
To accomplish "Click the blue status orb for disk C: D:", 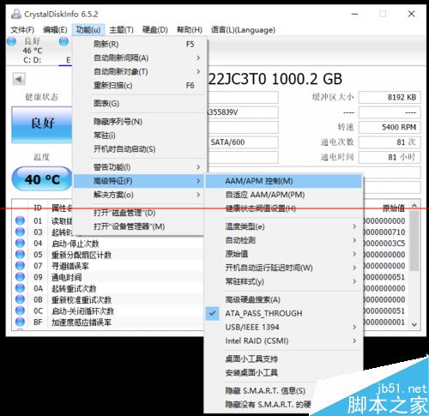I will point(11,41).
